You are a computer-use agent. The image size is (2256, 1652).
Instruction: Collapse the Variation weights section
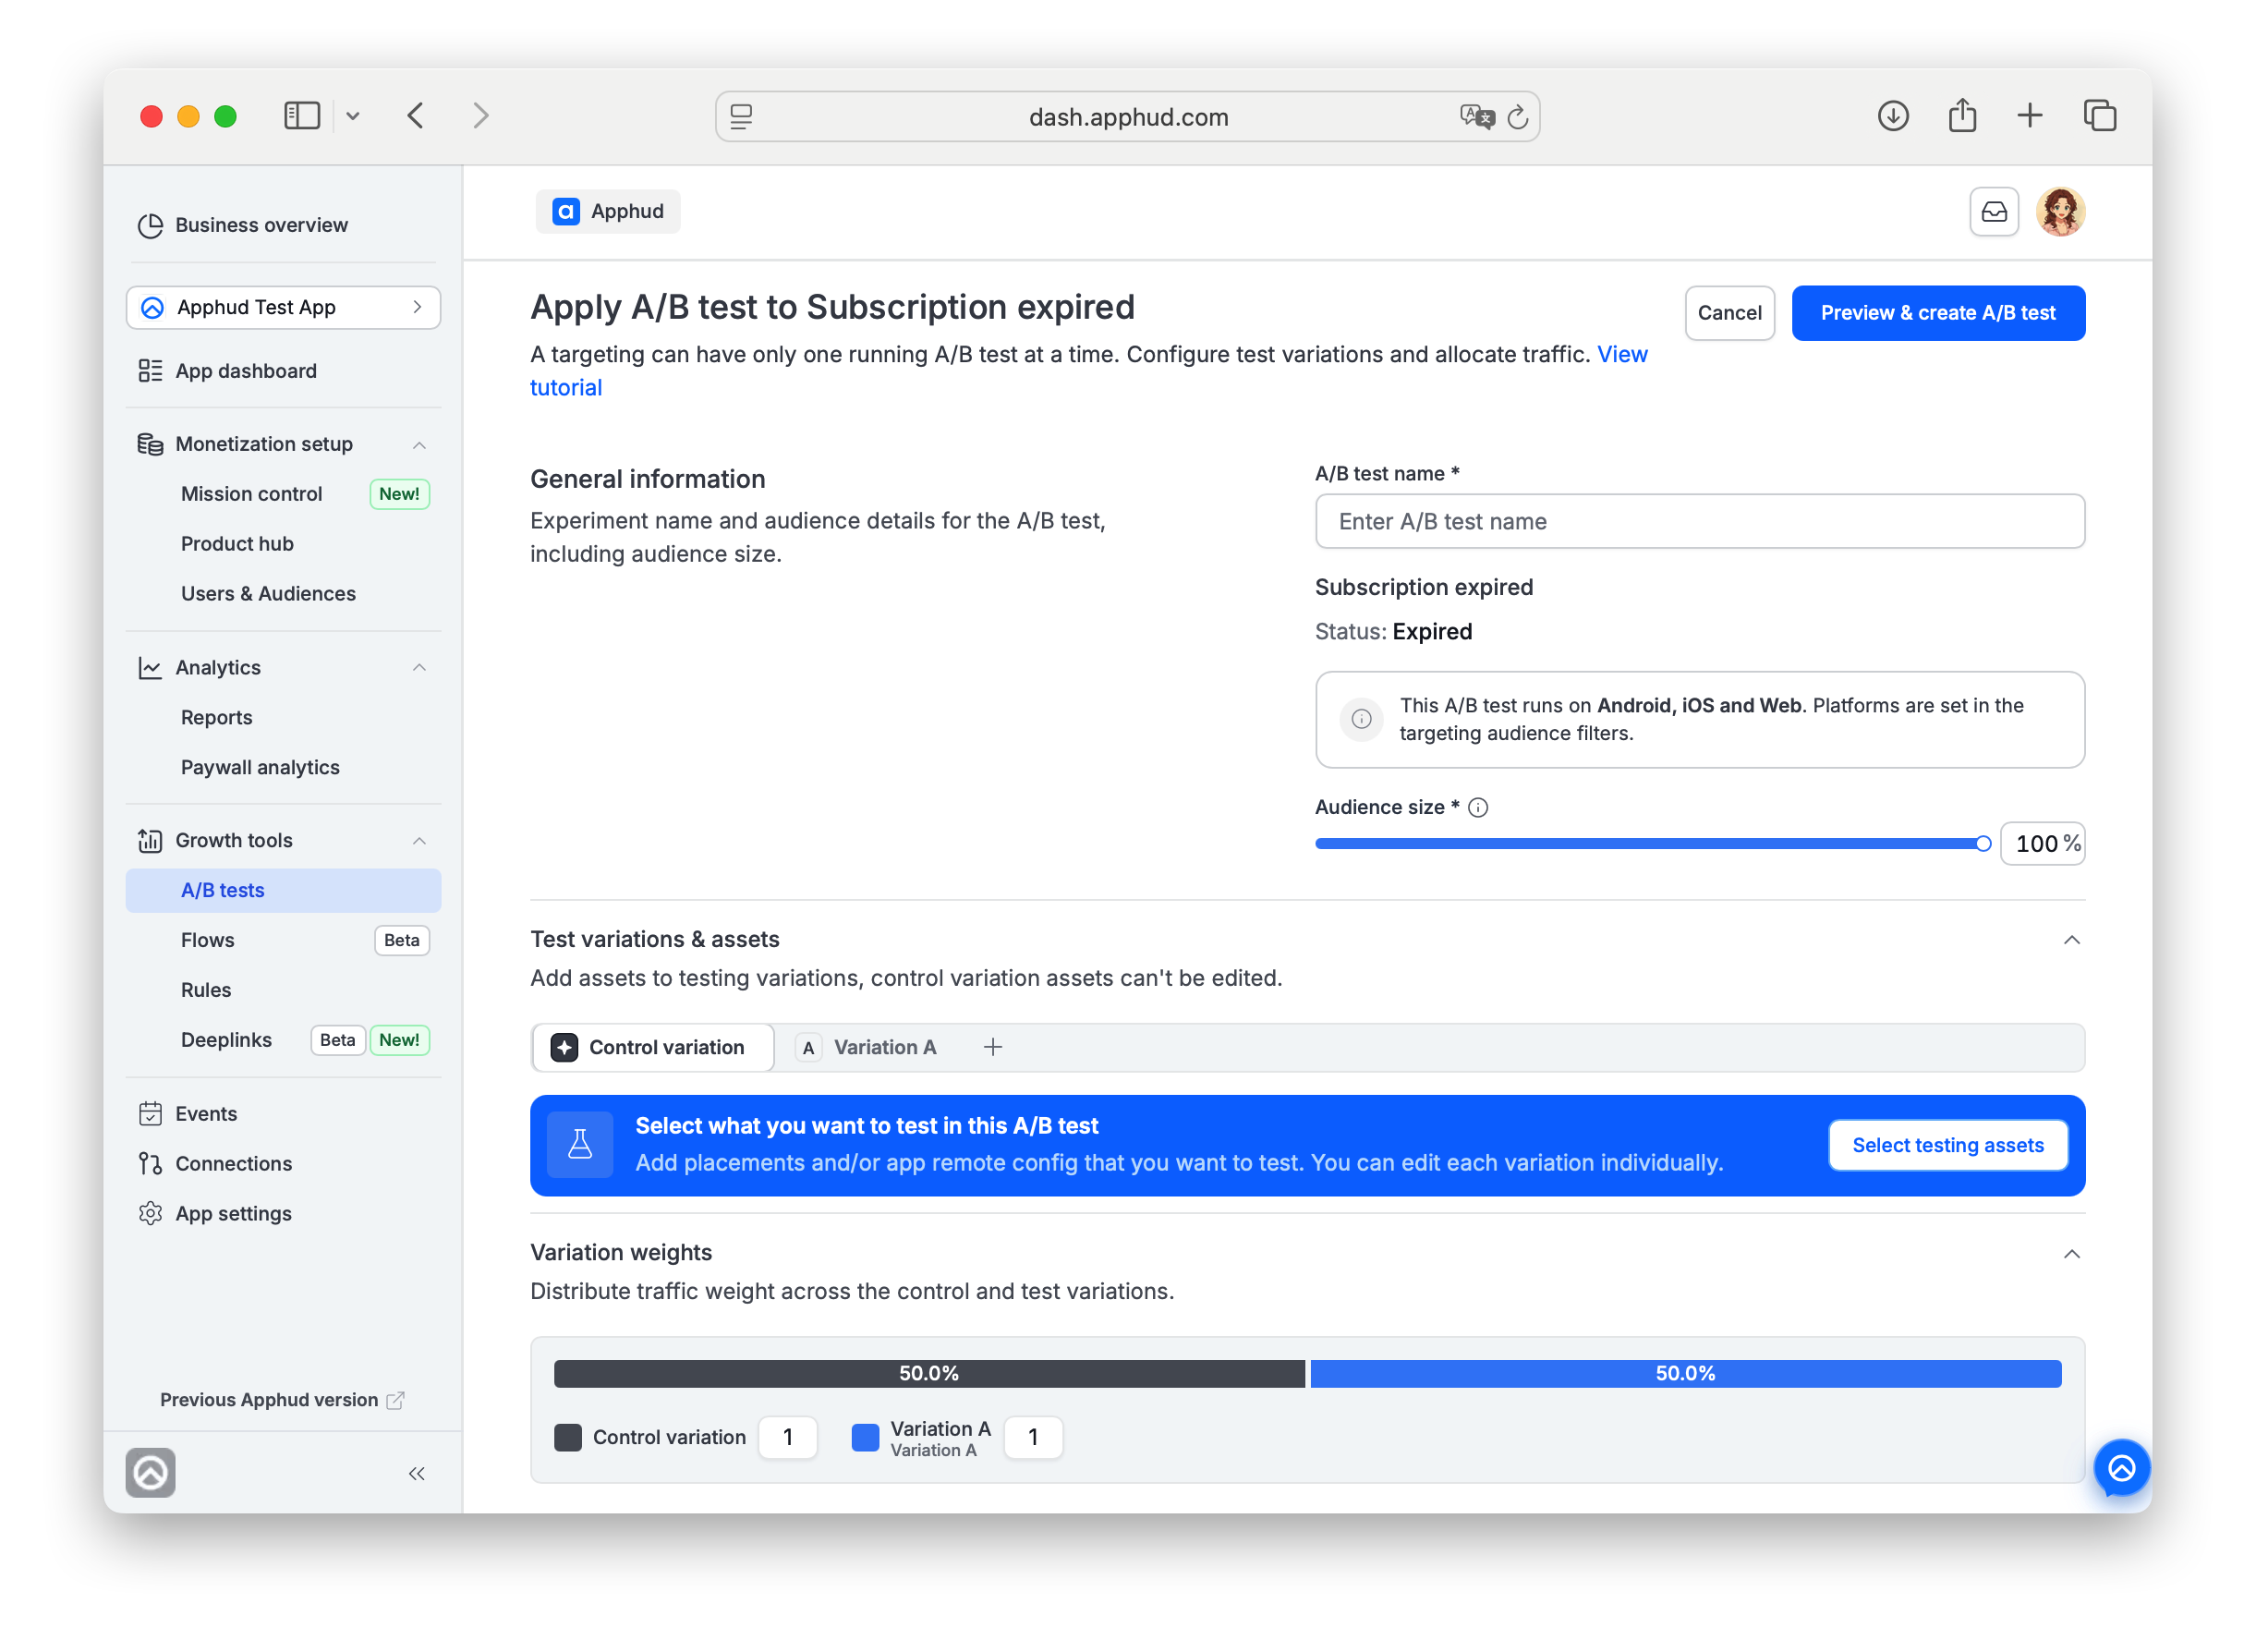[2071, 1254]
